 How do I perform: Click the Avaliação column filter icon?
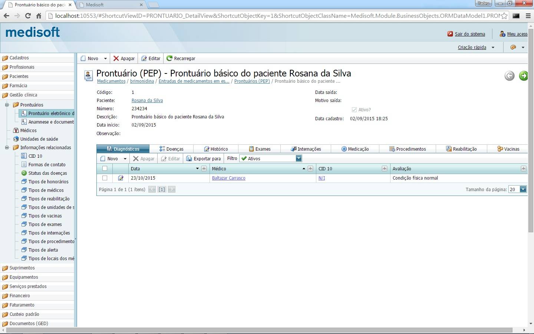(524, 168)
